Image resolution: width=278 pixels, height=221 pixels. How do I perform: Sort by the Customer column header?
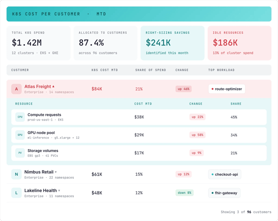coord(20,70)
